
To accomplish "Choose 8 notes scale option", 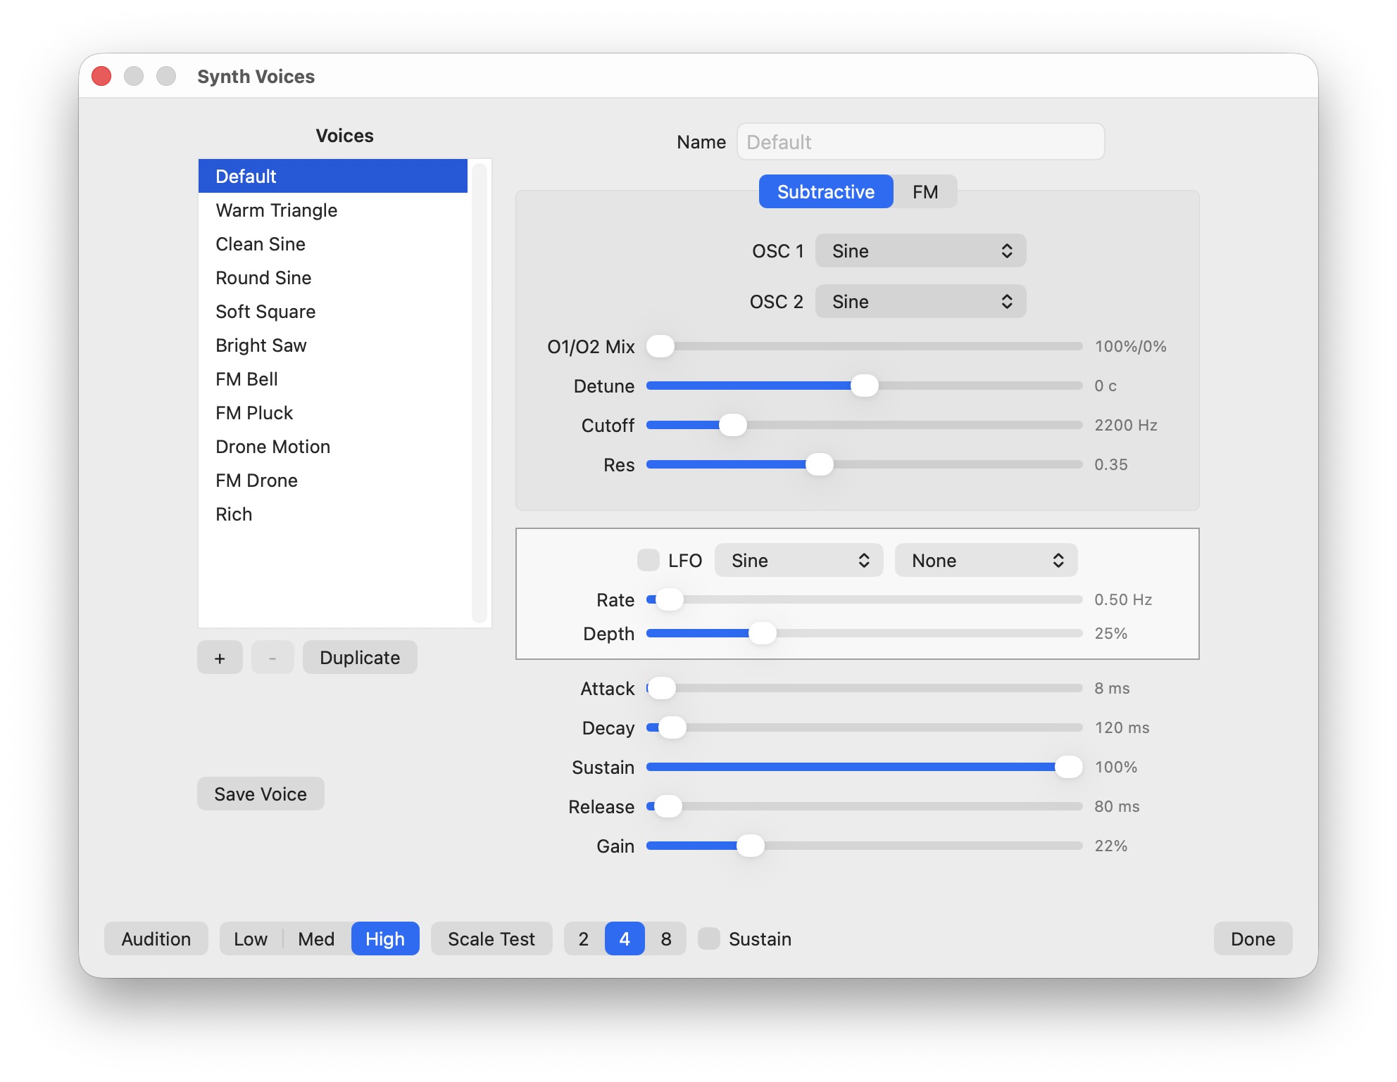I will point(666,938).
